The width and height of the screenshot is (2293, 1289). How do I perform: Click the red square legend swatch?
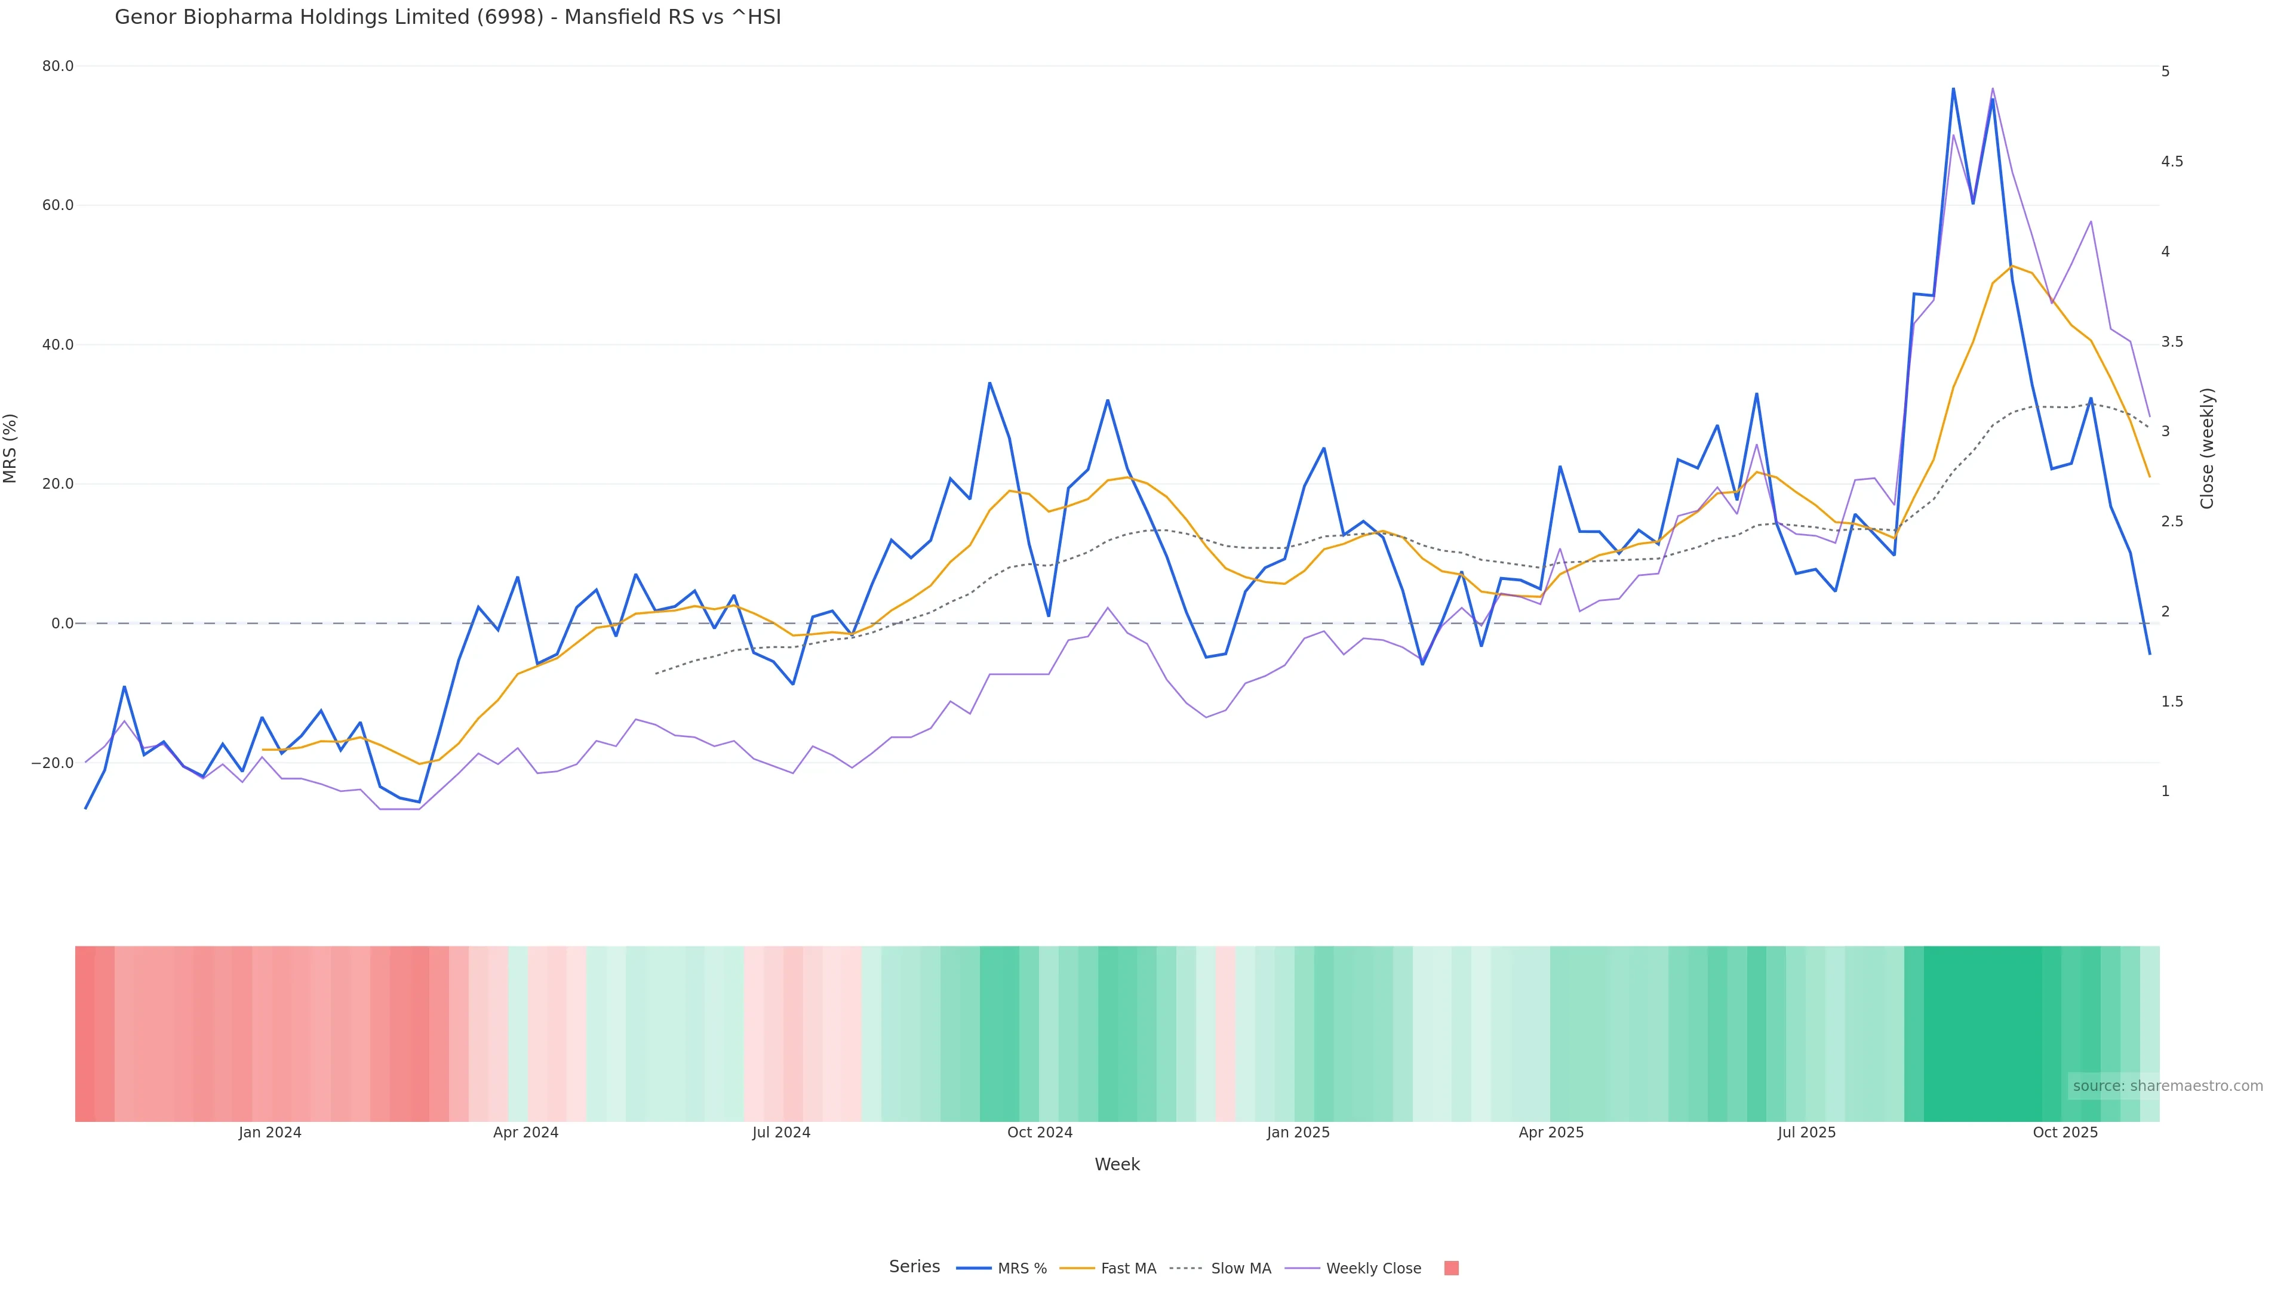point(1451,1269)
